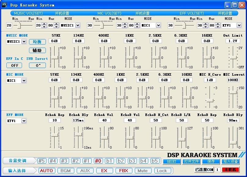Image resolution: width=247 pixels, height=177 pixels.
Task: Enable Mute in the input selection row
Action: [143, 171]
